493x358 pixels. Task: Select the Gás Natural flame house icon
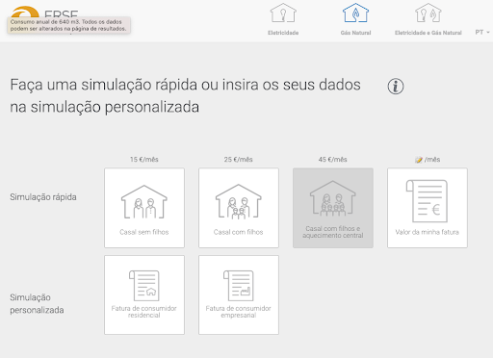pyautogui.click(x=355, y=13)
